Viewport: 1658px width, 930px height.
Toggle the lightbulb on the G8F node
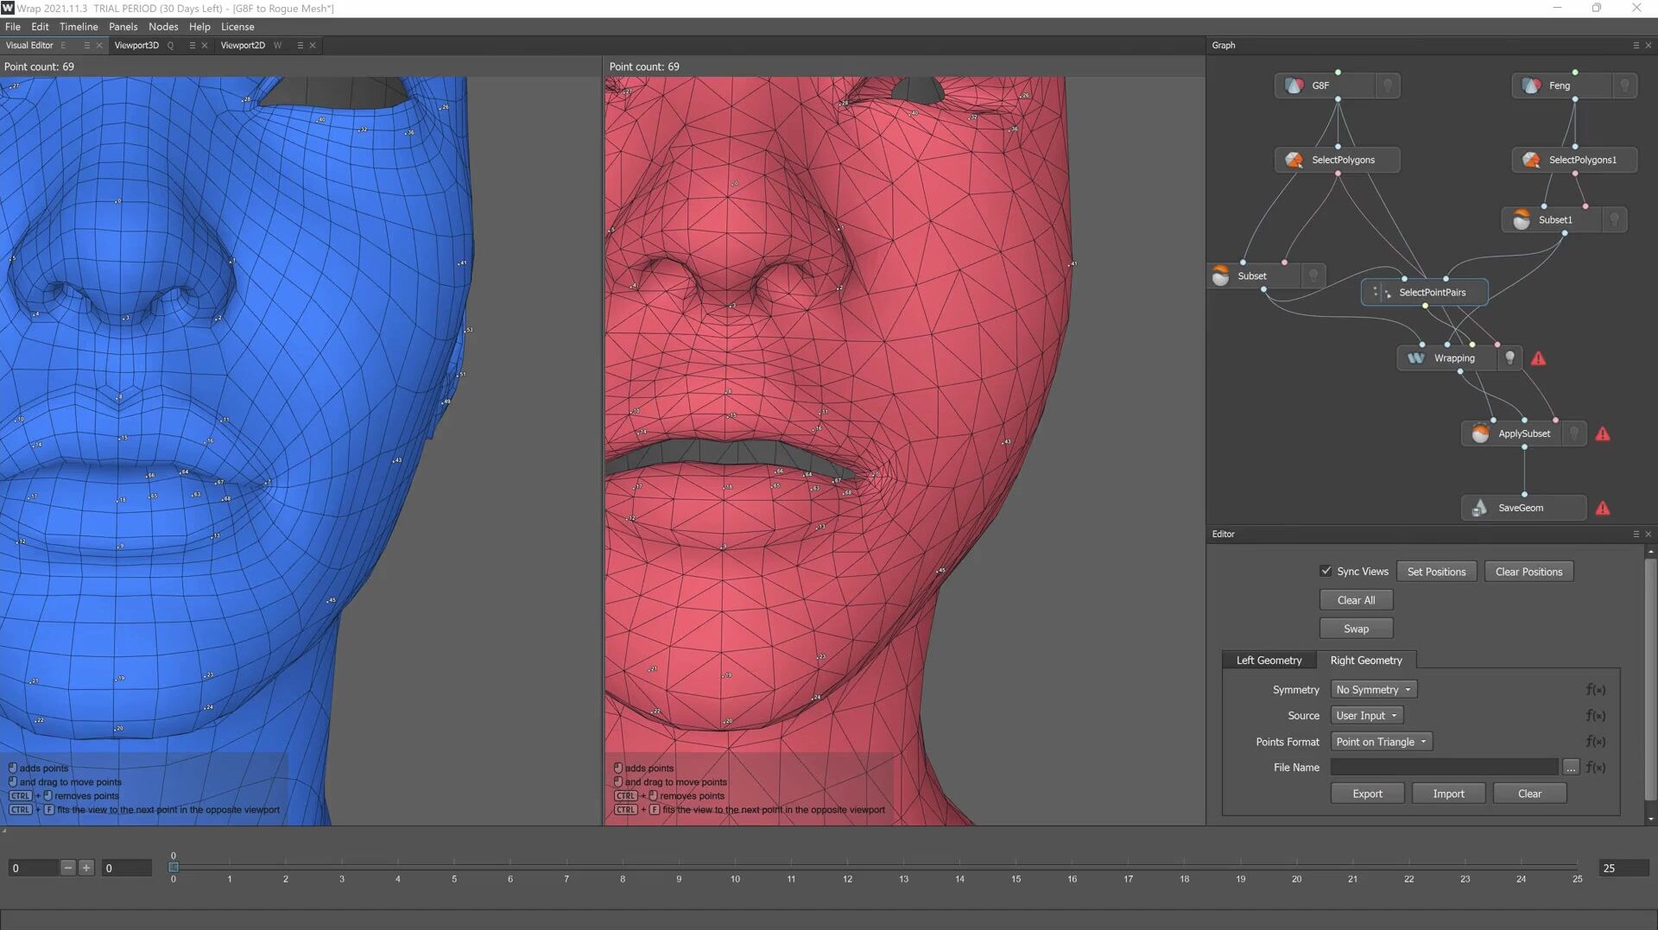click(x=1388, y=85)
